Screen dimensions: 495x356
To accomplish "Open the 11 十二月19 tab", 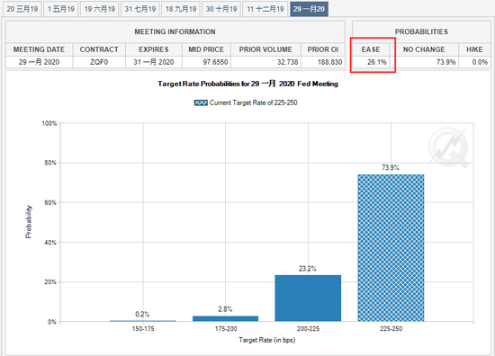I will click(x=265, y=9).
